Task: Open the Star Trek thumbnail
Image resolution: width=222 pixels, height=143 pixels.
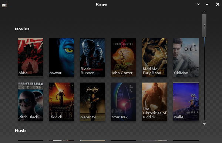Action: coord(124,102)
